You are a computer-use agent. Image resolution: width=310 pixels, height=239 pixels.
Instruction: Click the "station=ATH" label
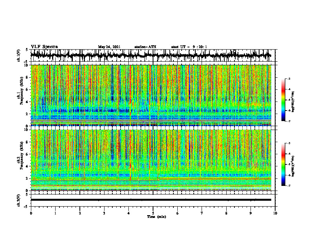(145, 47)
